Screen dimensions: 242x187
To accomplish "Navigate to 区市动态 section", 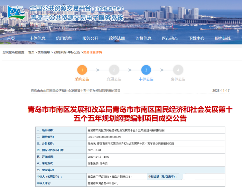I will pos(170,38).
